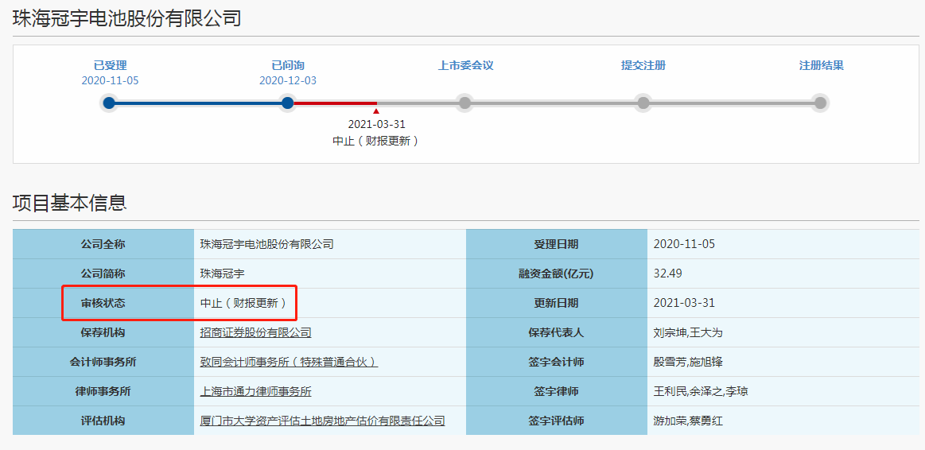
Task: Click the page title 珠海冠宇电池股份有限公司
Action: tap(126, 18)
